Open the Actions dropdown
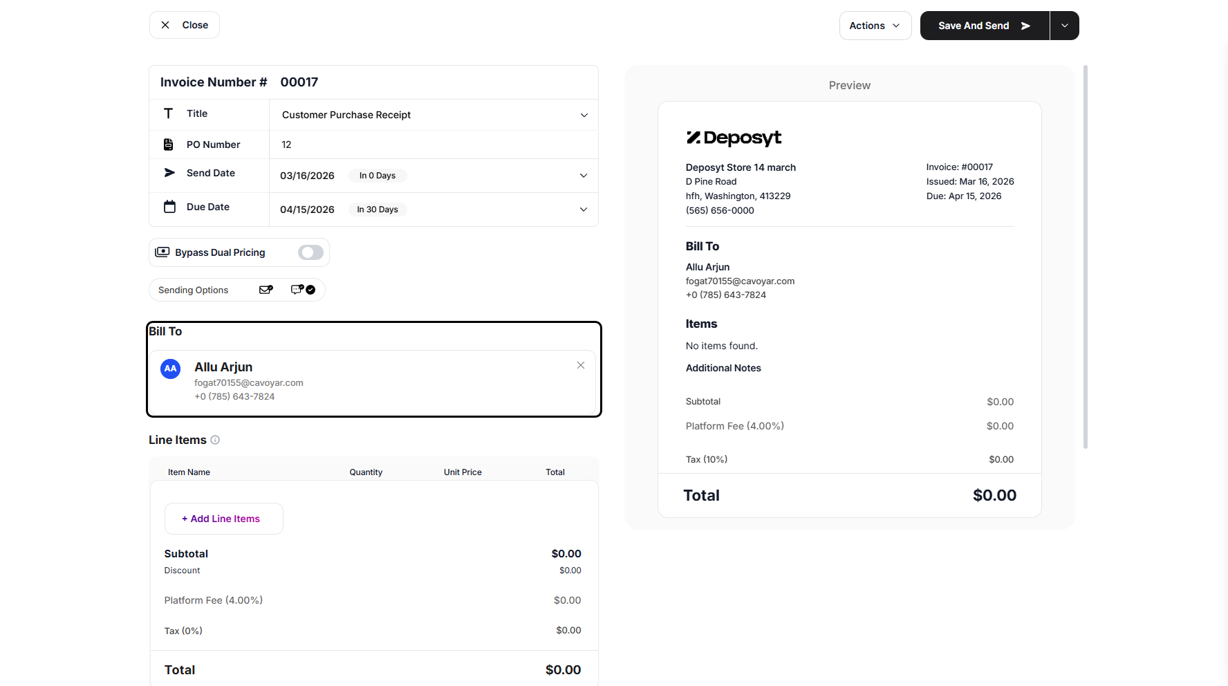This screenshot has height=686, width=1228. (875, 26)
